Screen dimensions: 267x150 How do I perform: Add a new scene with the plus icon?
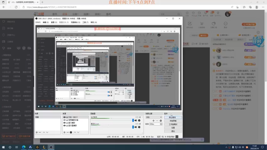pos(37,132)
